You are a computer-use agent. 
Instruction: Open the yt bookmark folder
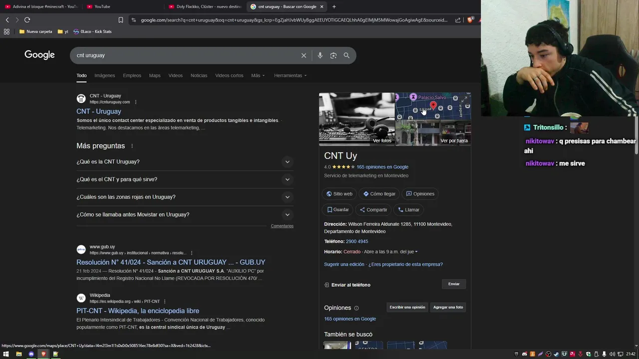click(63, 31)
